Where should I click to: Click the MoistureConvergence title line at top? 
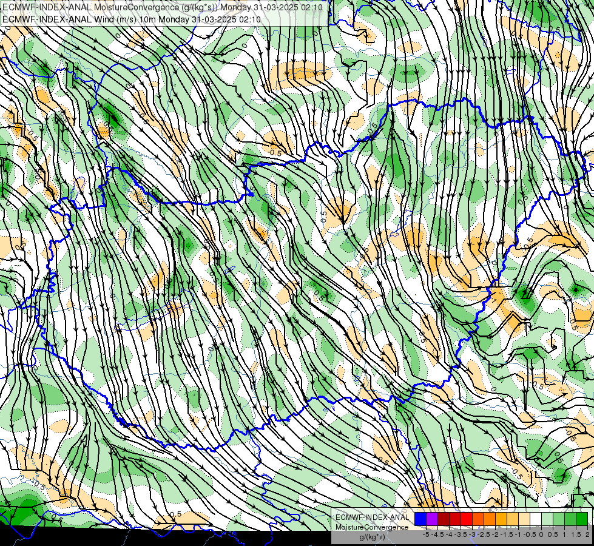(x=163, y=7)
